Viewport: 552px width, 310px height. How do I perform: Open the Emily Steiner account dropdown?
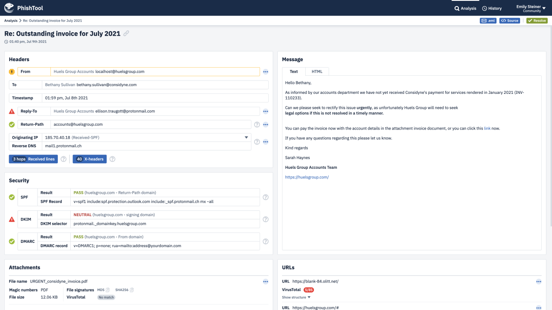pyautogui.click(x=531, y=8)
